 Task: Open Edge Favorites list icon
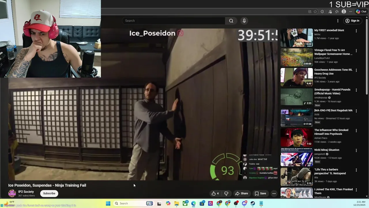pyautogui.click(x=337, y=12)
